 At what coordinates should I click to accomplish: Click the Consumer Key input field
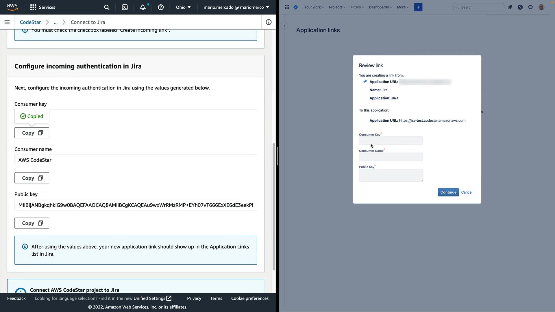pyautogui.click(x=391, y=141)
